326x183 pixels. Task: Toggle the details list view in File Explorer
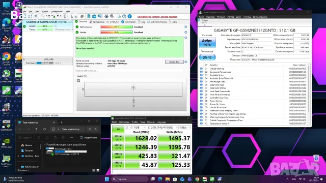pos(94,170)
